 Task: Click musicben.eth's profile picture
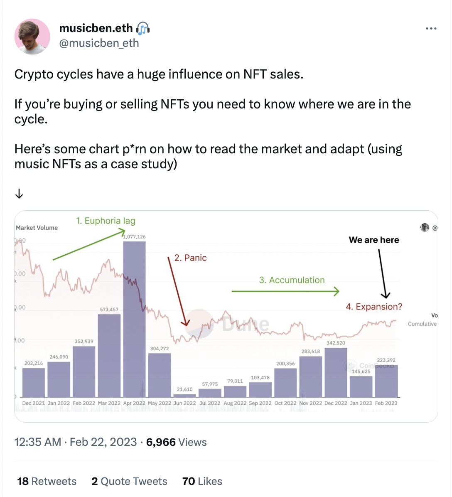[32, 36]
